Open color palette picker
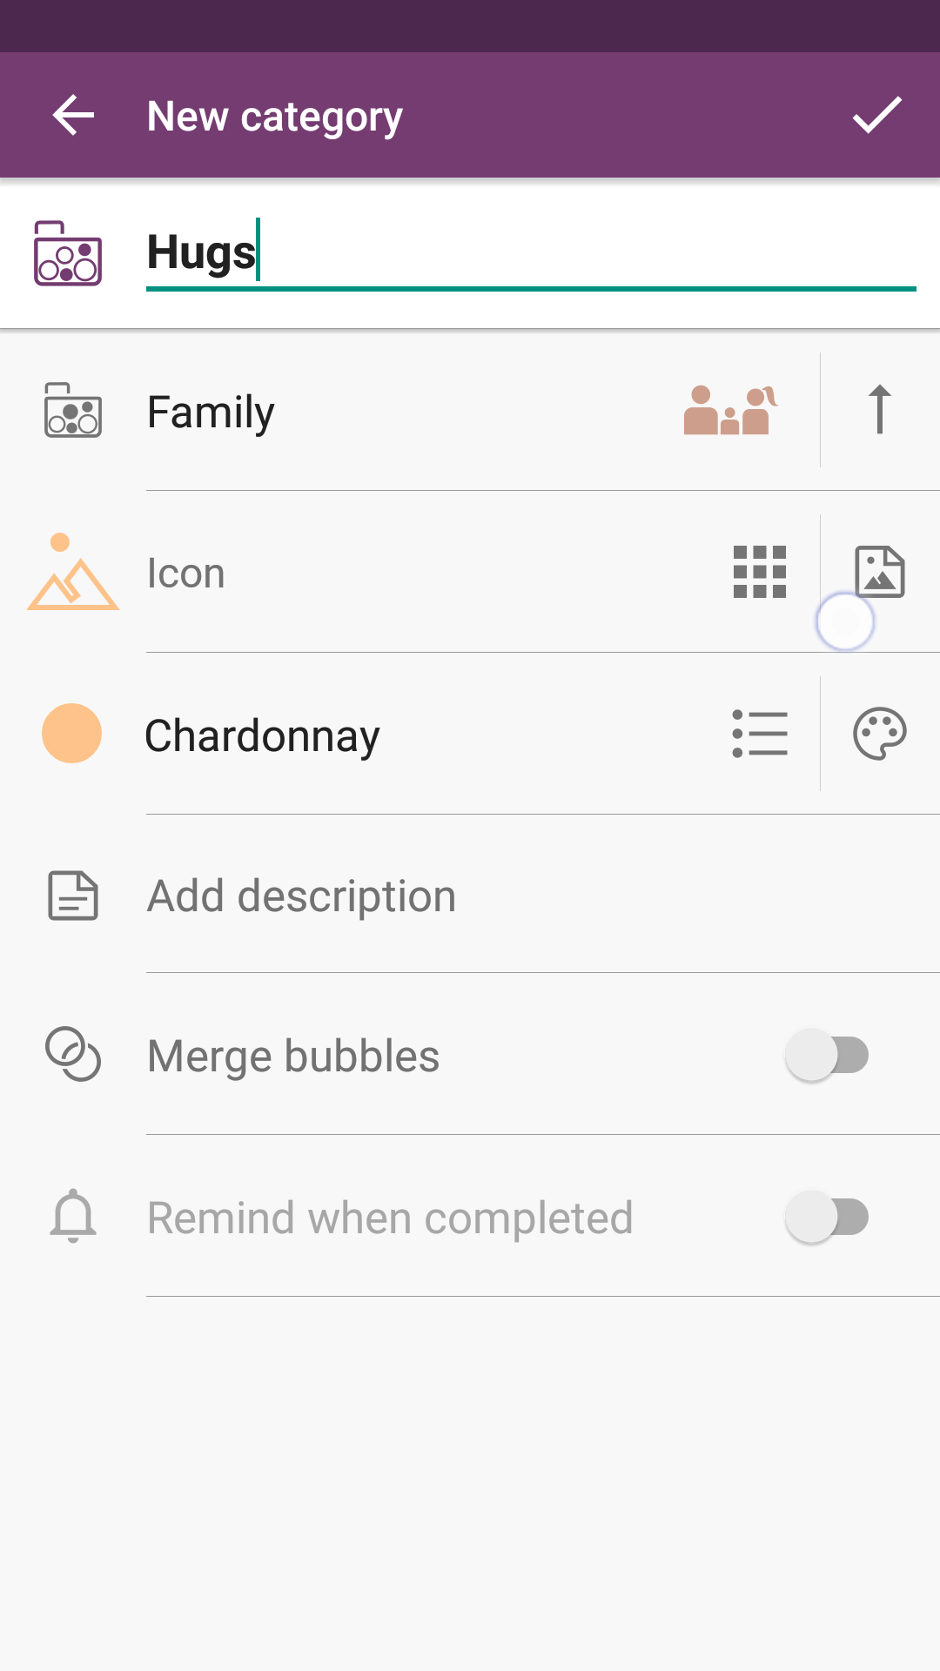 pos(880,734)
